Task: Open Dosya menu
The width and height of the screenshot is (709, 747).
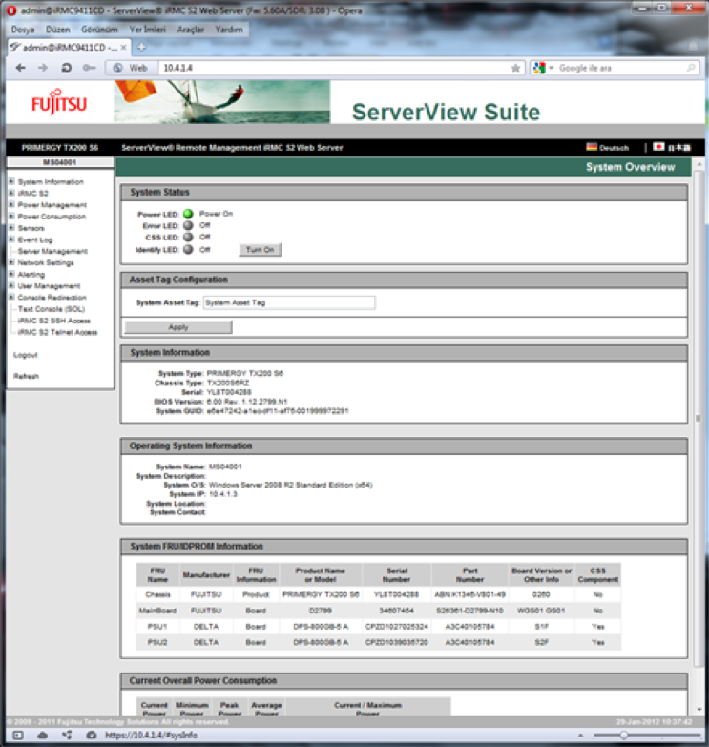Action: (x=23, y=30)
